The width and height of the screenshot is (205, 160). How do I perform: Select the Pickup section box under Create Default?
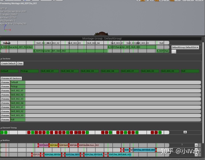30,71
